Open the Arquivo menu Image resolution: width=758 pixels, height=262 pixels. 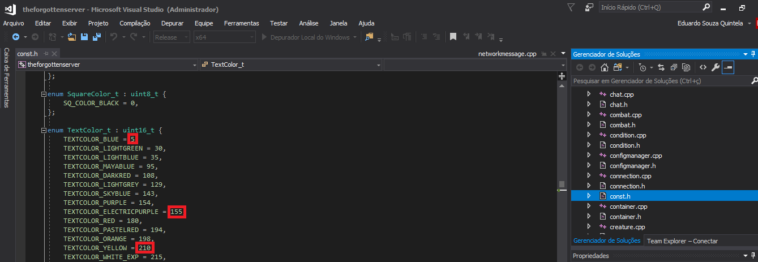point(14,23)
